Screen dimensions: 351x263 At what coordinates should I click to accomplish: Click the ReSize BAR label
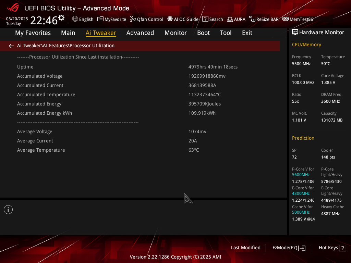pyautogui.click(x=267, y=19)
